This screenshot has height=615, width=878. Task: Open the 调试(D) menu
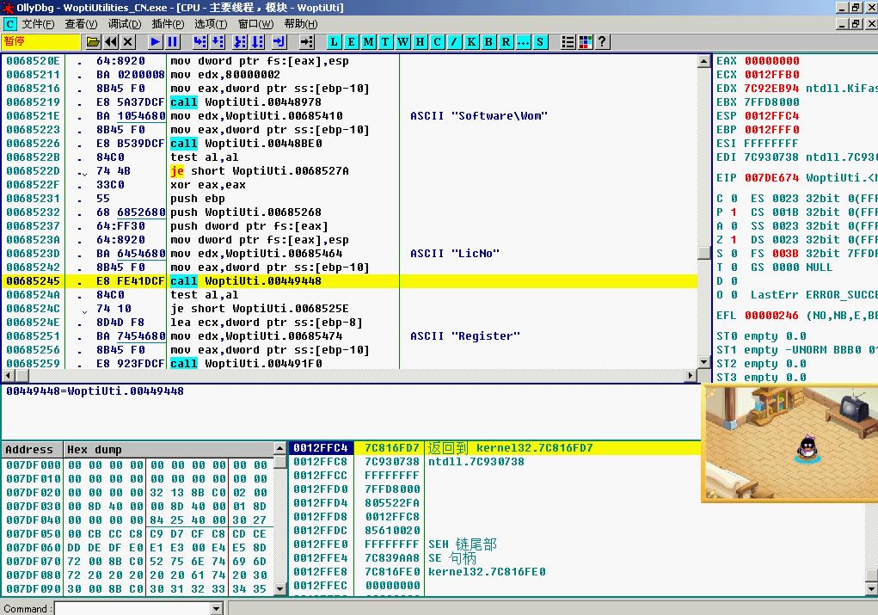pos(125,24)
